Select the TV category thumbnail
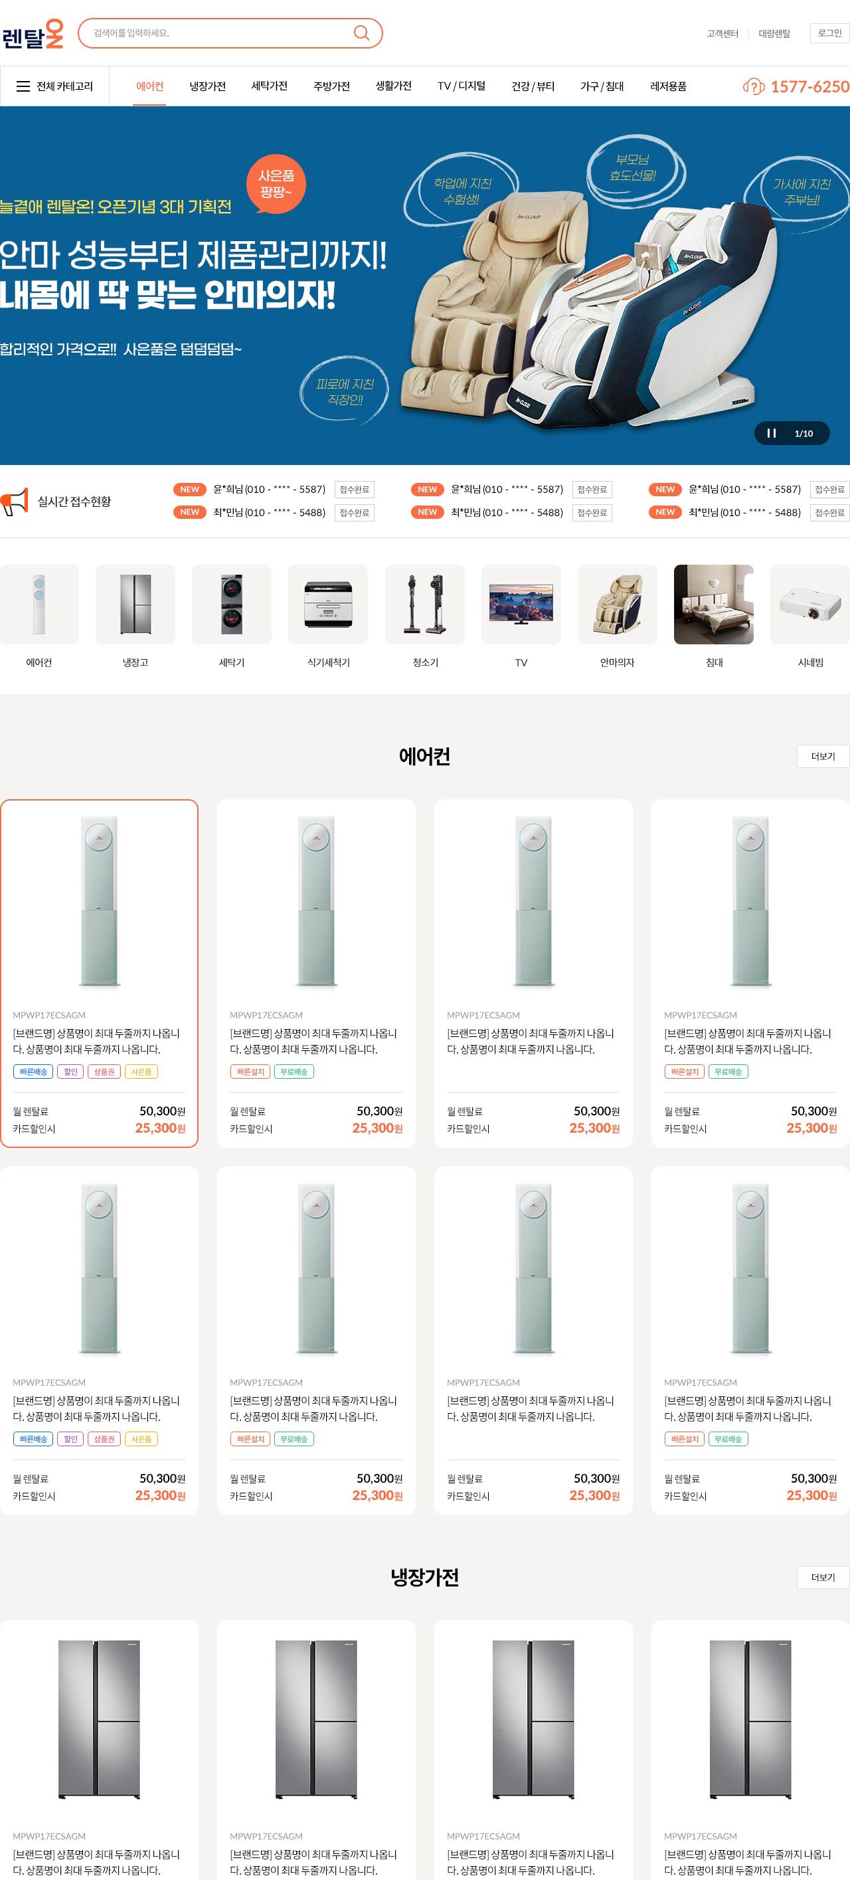The width and height of the screenshot is (850, 1880). point(521,605)
